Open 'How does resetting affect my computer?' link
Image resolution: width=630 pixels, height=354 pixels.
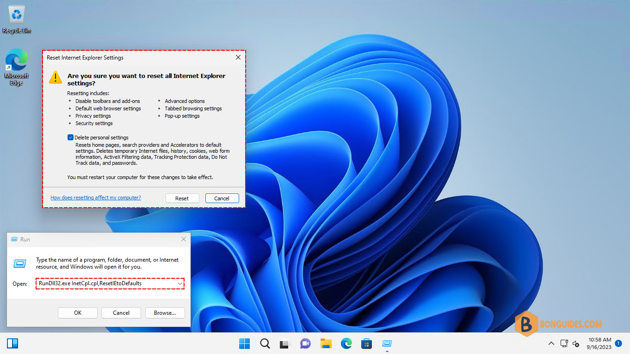tap(96, 198)
